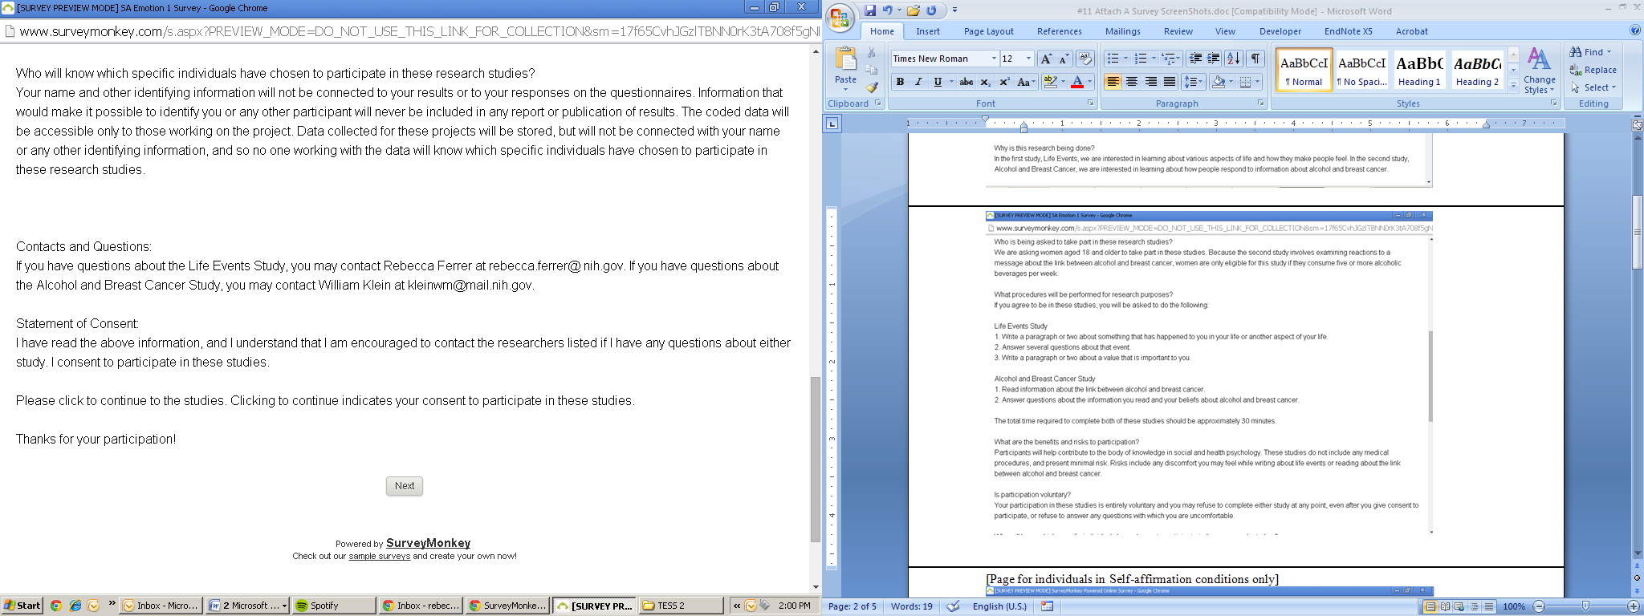The height and width of the screenshot is (616, 1644).
Task: Select the Format Painter brush
Action: click(872, 87)
